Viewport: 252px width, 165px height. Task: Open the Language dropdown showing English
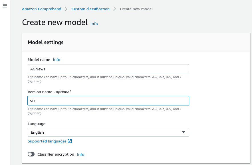click(x=108, y=132)
